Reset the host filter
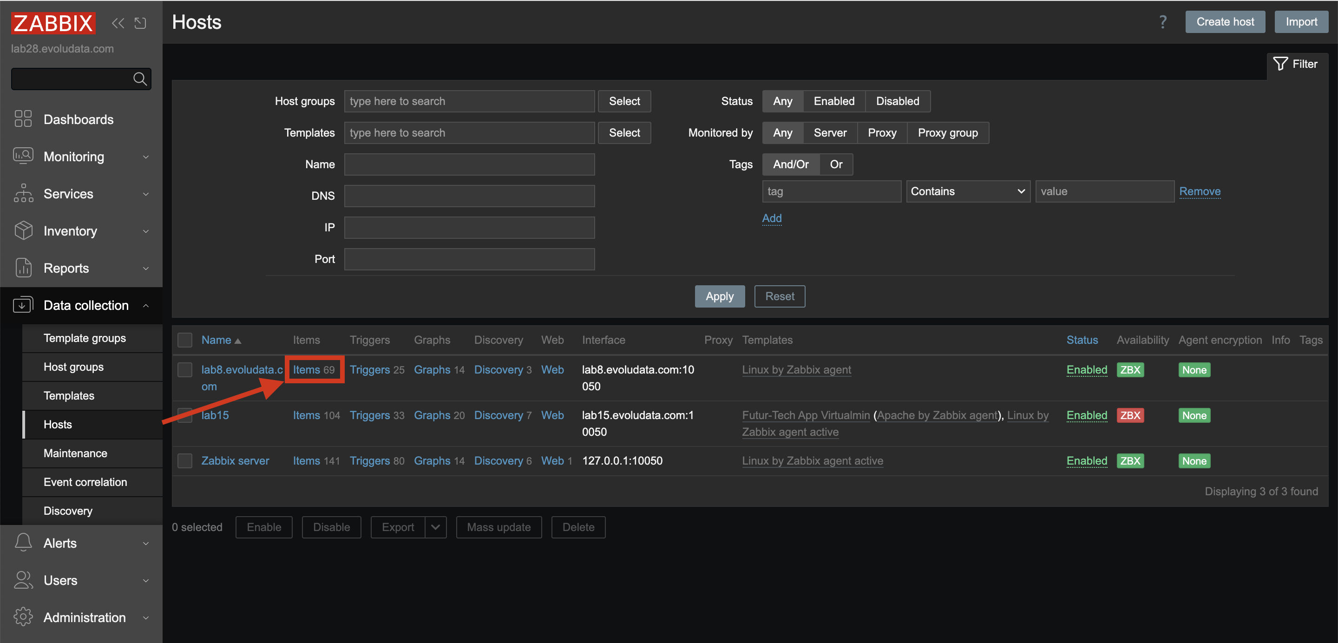Screen dimensions: 1338x643 pos(780,296)
